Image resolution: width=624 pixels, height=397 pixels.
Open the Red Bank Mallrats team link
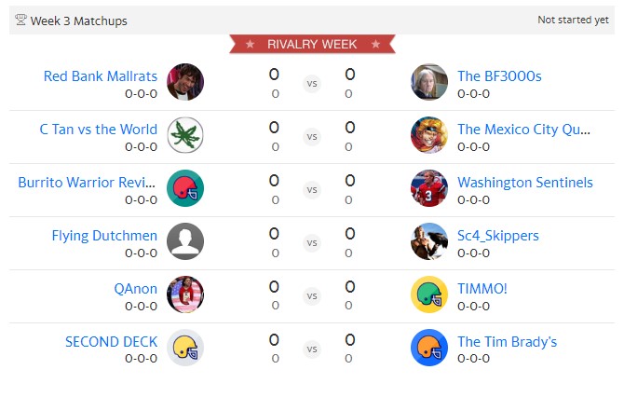coord(101,76)
